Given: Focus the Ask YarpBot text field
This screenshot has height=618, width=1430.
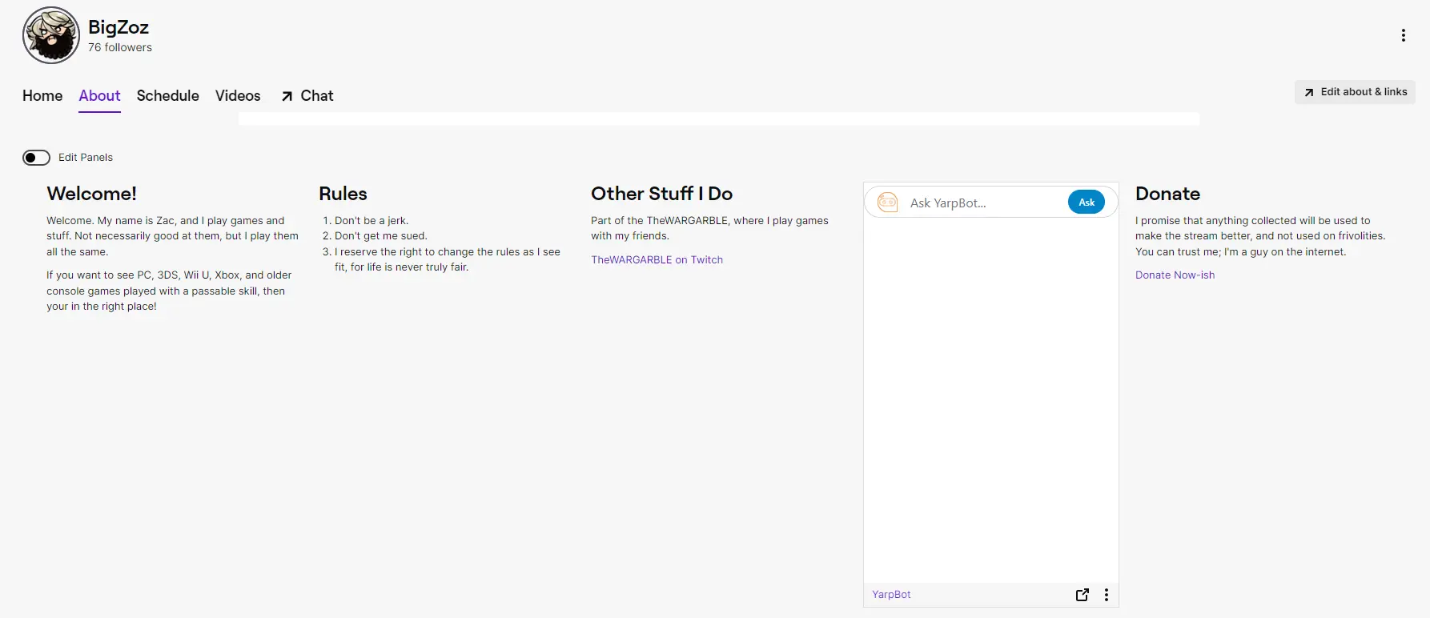Looking at the screenshot, I should (983, 203).
